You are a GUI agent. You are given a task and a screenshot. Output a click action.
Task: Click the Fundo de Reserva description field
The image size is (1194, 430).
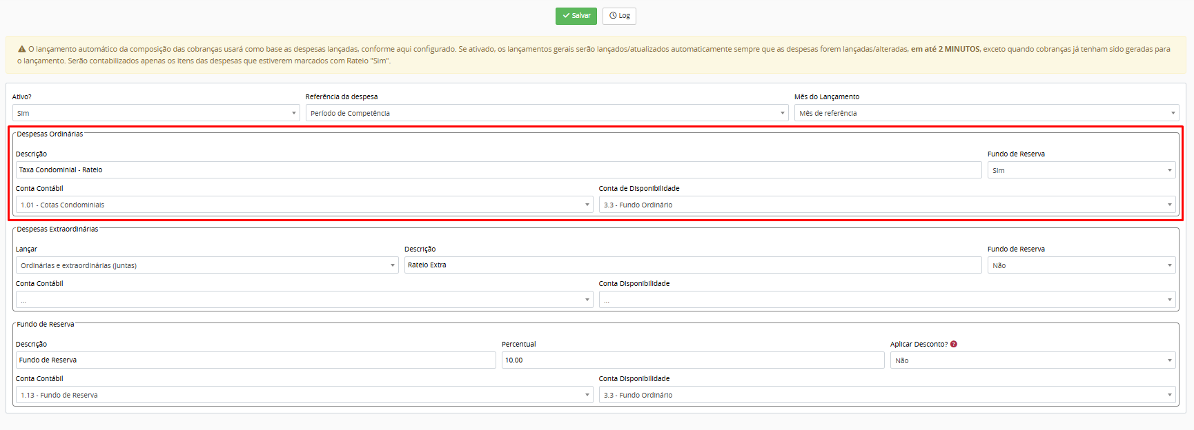(x=255, y=360)
